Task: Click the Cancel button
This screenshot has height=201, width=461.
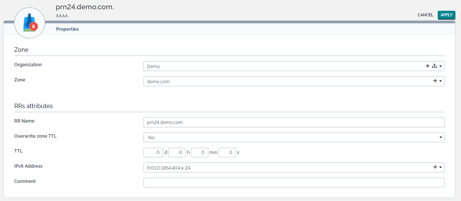Action: [x=425, y=15]
